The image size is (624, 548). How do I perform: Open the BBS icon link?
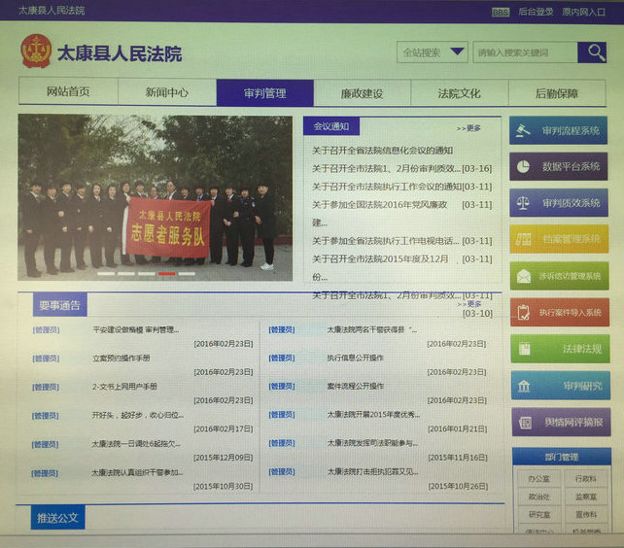(501, 13)
